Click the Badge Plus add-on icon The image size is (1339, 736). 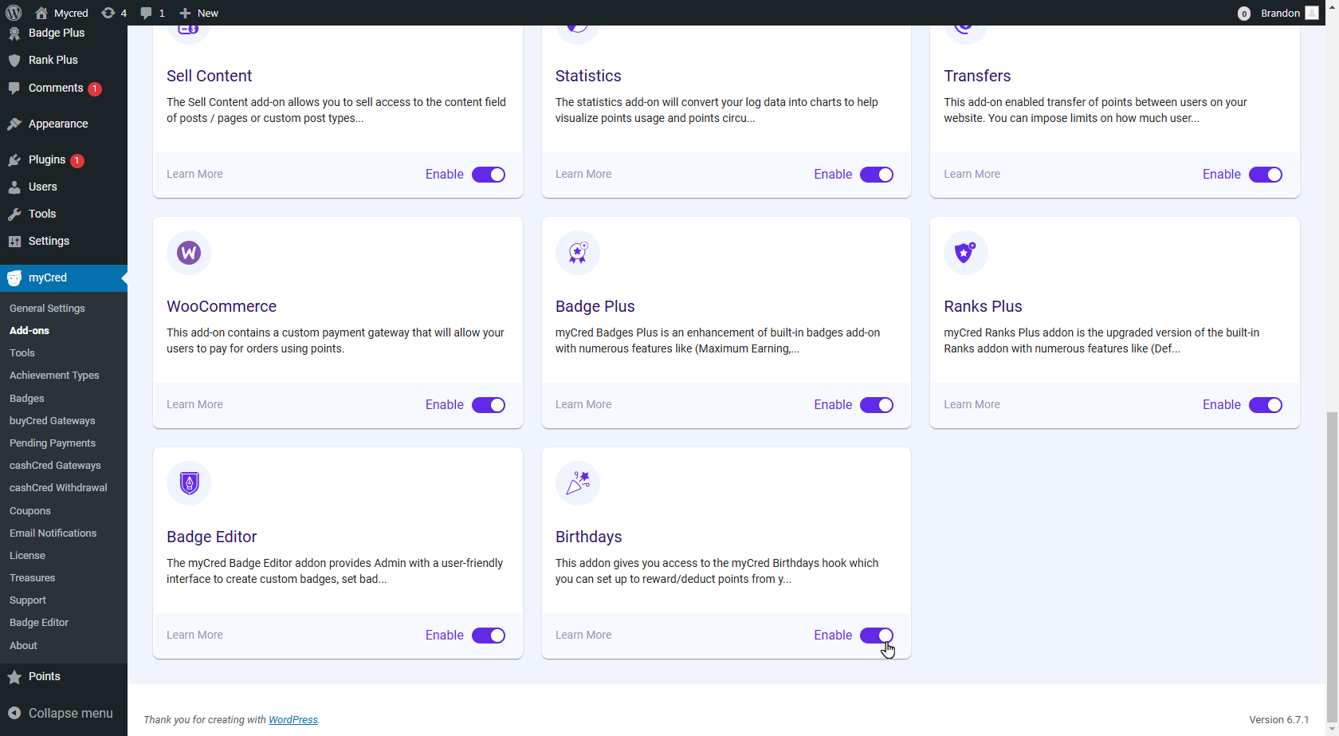[x=577, y=253]
